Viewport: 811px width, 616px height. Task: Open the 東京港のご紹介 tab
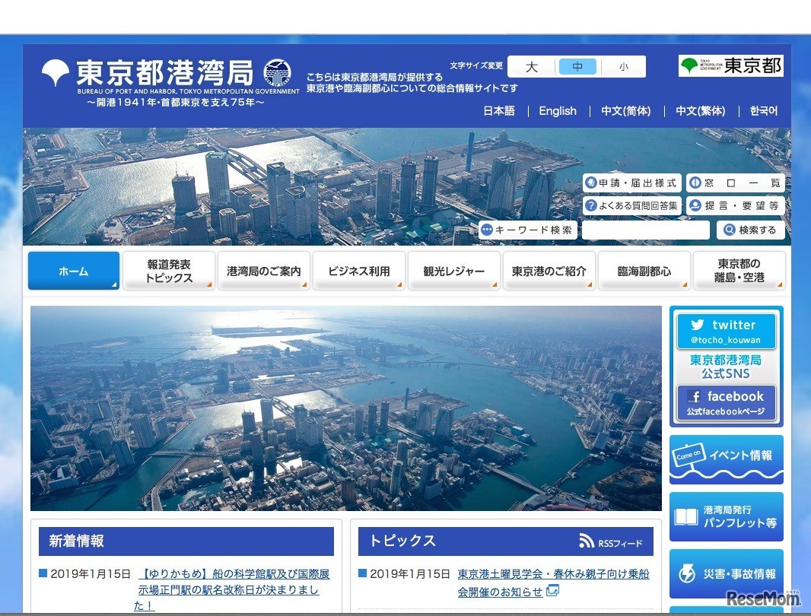[549, 270]
